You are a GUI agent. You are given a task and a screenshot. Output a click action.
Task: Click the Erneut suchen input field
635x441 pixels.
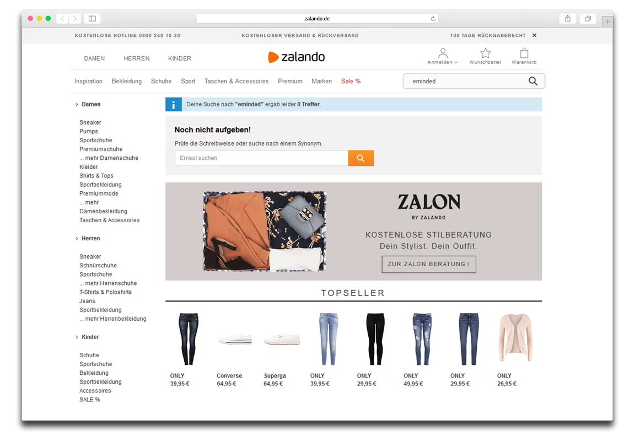click(262, 158)
